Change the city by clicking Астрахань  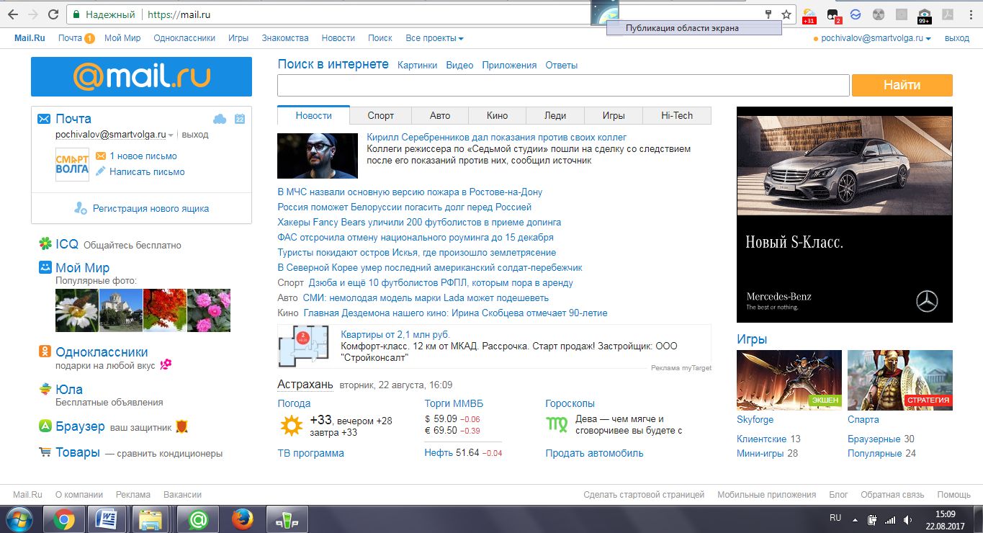click(x=305, y=384)
